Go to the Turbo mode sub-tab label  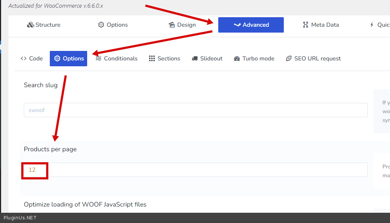pos(258,59)
